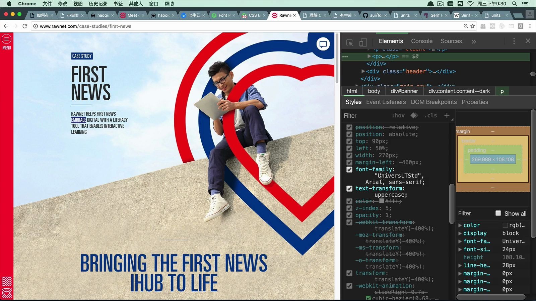Switch to the Console tab
The height and width of the screenshot is (301, 536).
click(422, 41)
